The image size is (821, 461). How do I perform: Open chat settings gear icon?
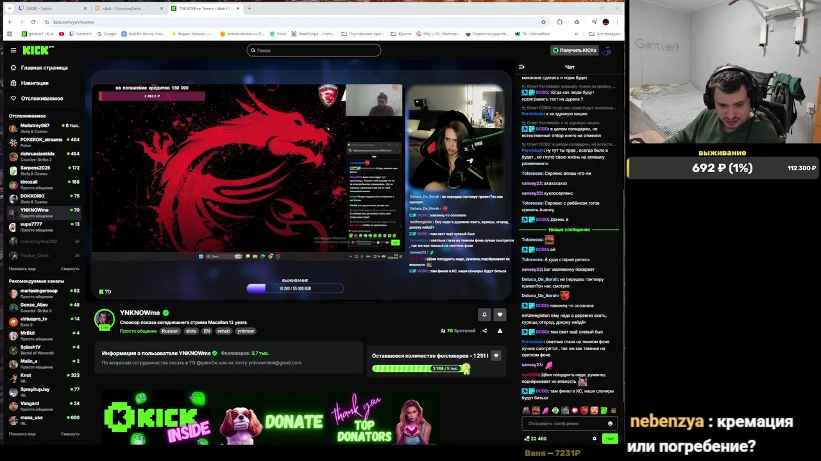coord(594,439)
